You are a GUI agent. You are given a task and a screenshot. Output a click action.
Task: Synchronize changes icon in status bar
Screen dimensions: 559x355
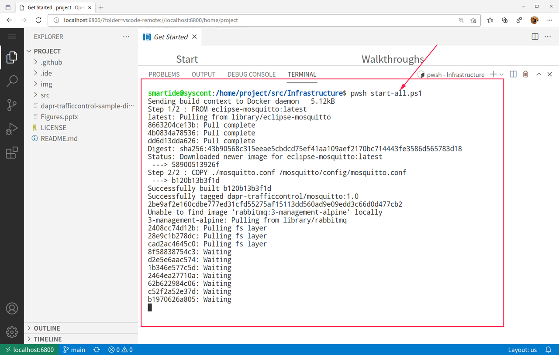coord(97,350)
